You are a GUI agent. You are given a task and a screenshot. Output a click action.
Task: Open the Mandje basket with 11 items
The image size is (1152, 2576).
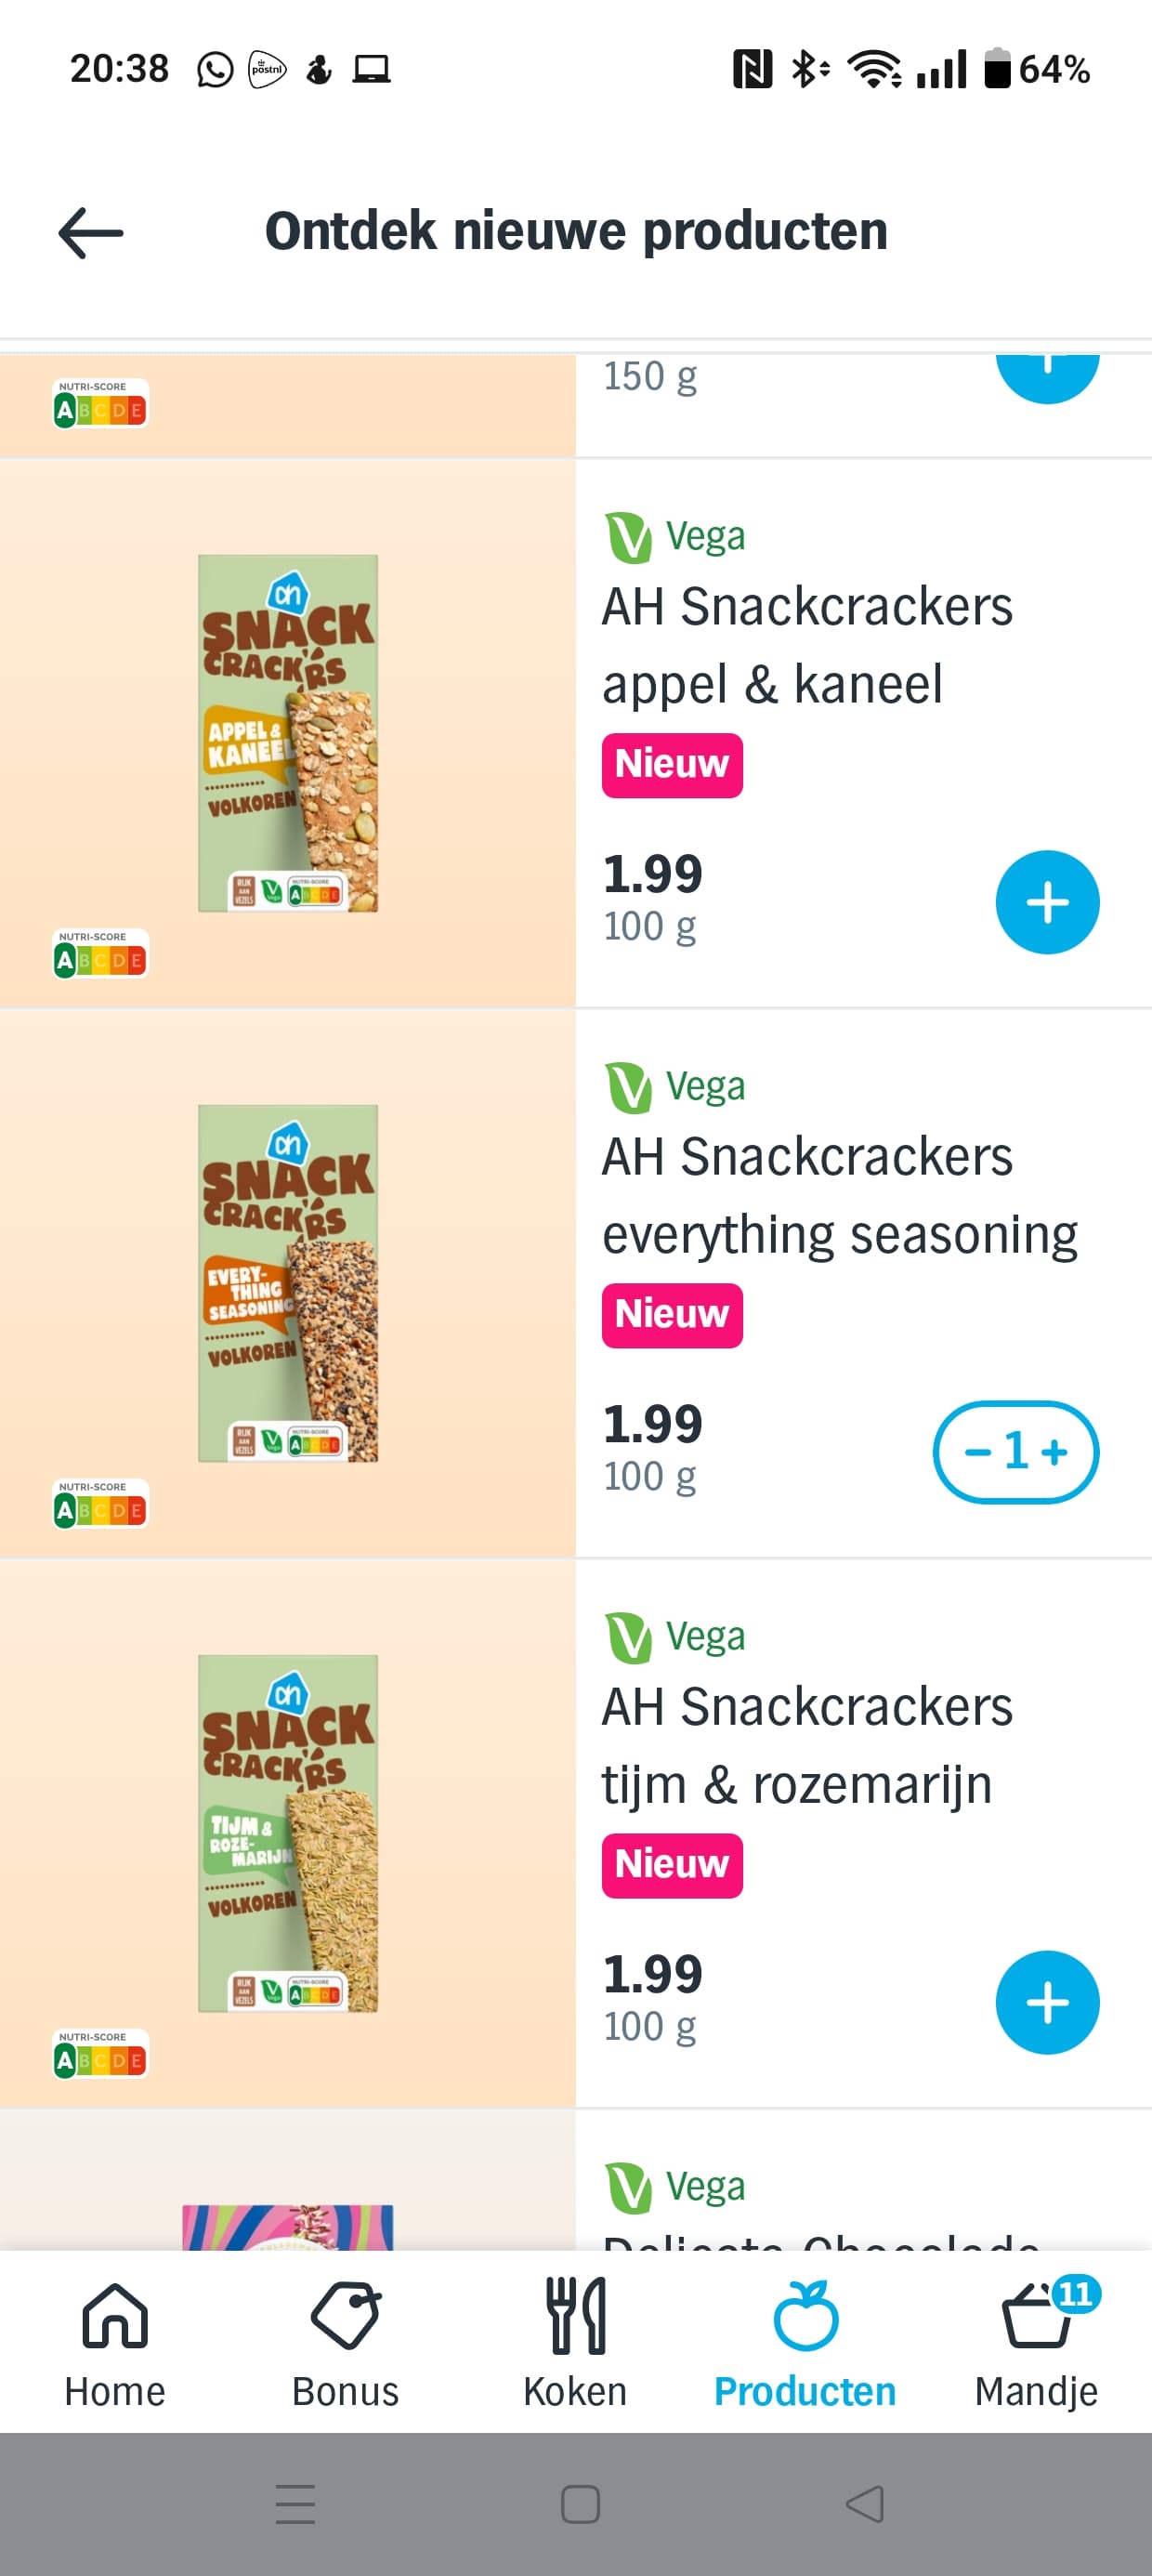pos(1036,2342)
